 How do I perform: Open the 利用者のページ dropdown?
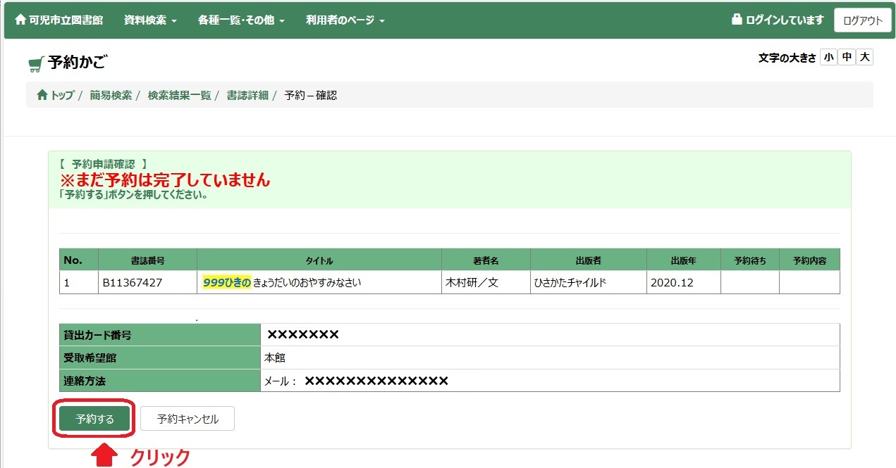click(345, 20)
